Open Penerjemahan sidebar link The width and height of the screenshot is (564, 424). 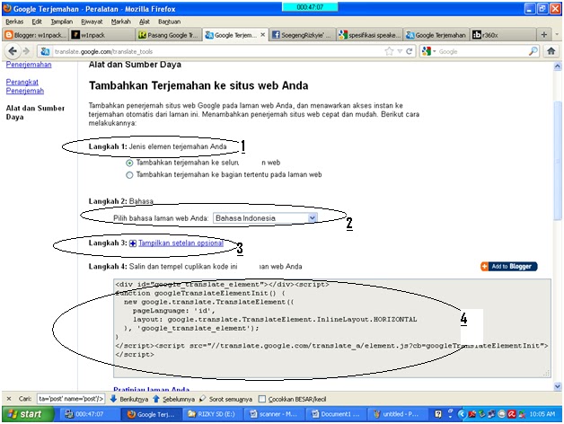click(29, 65)
